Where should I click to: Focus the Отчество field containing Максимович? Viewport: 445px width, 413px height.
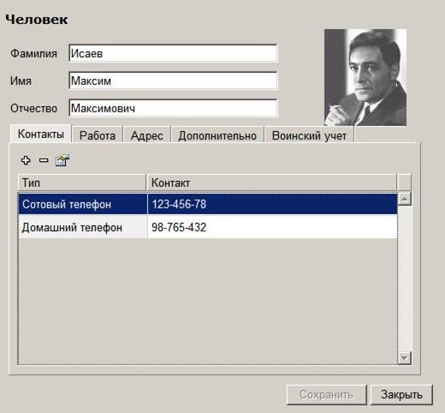pos(173,108)
